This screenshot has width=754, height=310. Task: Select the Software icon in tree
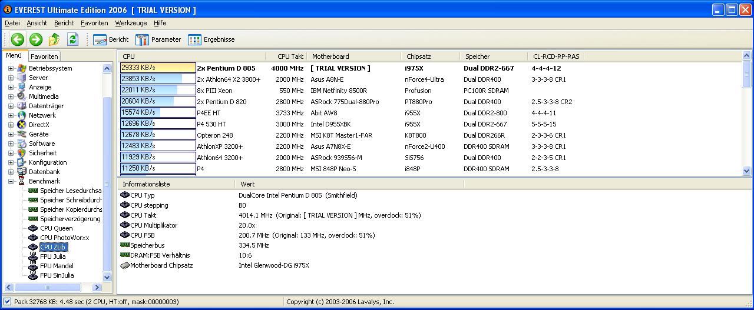pos(22,144)
